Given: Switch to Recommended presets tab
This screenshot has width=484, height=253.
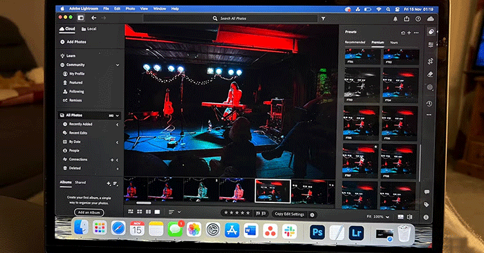Looking at the screenshot, I should pyautogui.click(x=355, y=42).
